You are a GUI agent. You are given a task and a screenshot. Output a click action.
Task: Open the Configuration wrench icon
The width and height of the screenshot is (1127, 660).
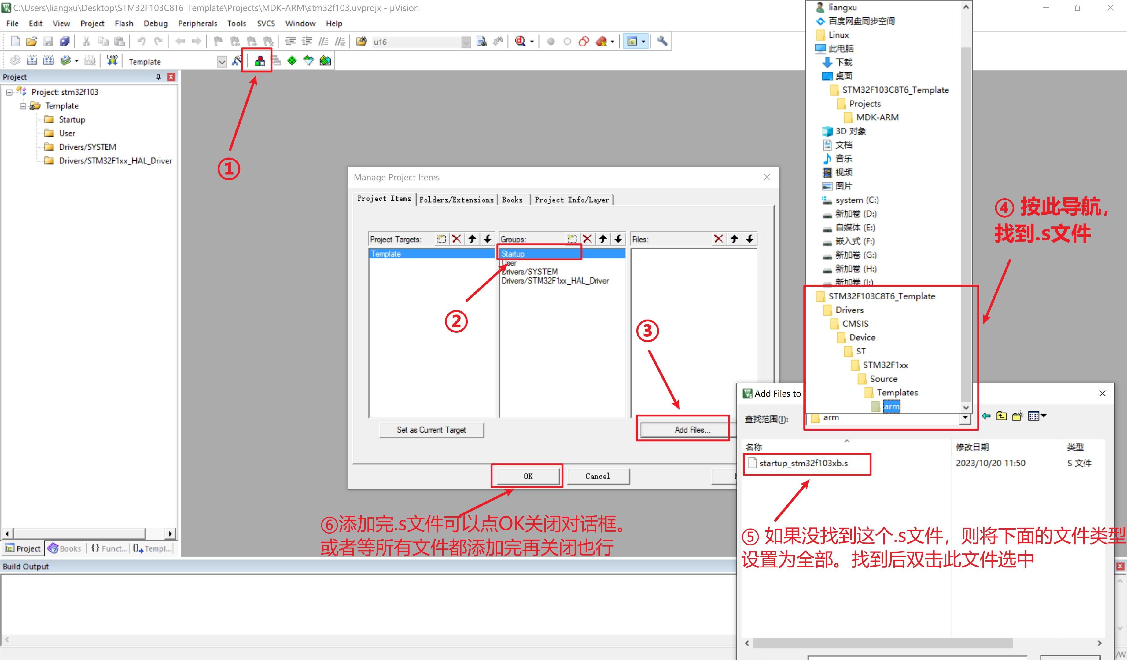click(x=662, y=41)
